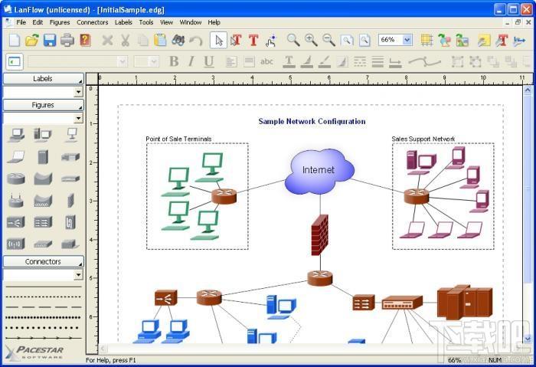Click the Save floppy disk icon
The width and height of the screenshot is (536, 367).
50,40
